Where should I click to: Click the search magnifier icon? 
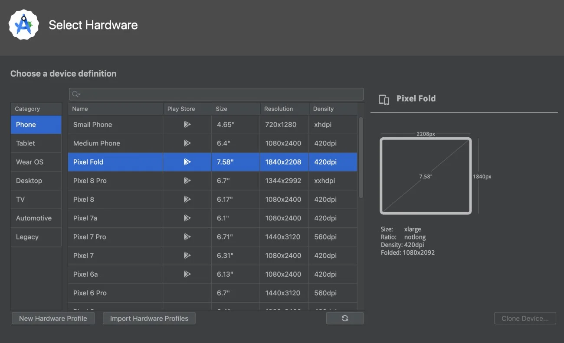click(75, 94)
